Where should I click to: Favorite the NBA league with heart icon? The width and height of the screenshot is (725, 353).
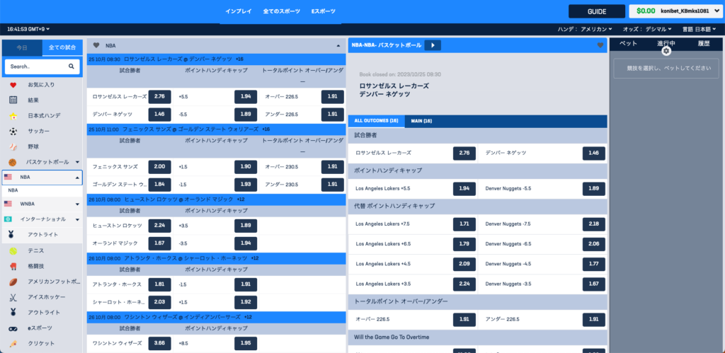coord(96,45)
